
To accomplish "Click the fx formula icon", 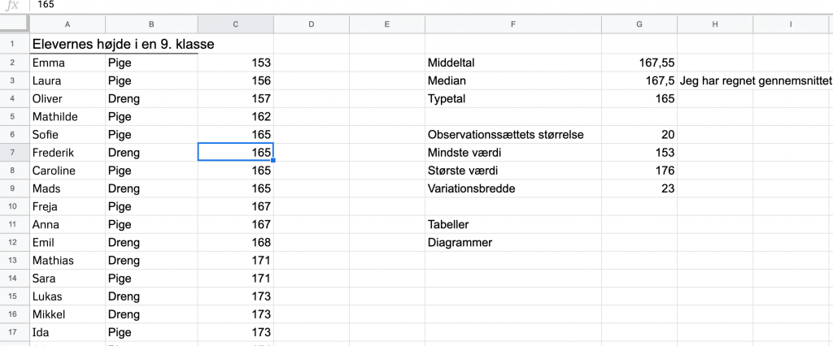I will tap(11, 6).
